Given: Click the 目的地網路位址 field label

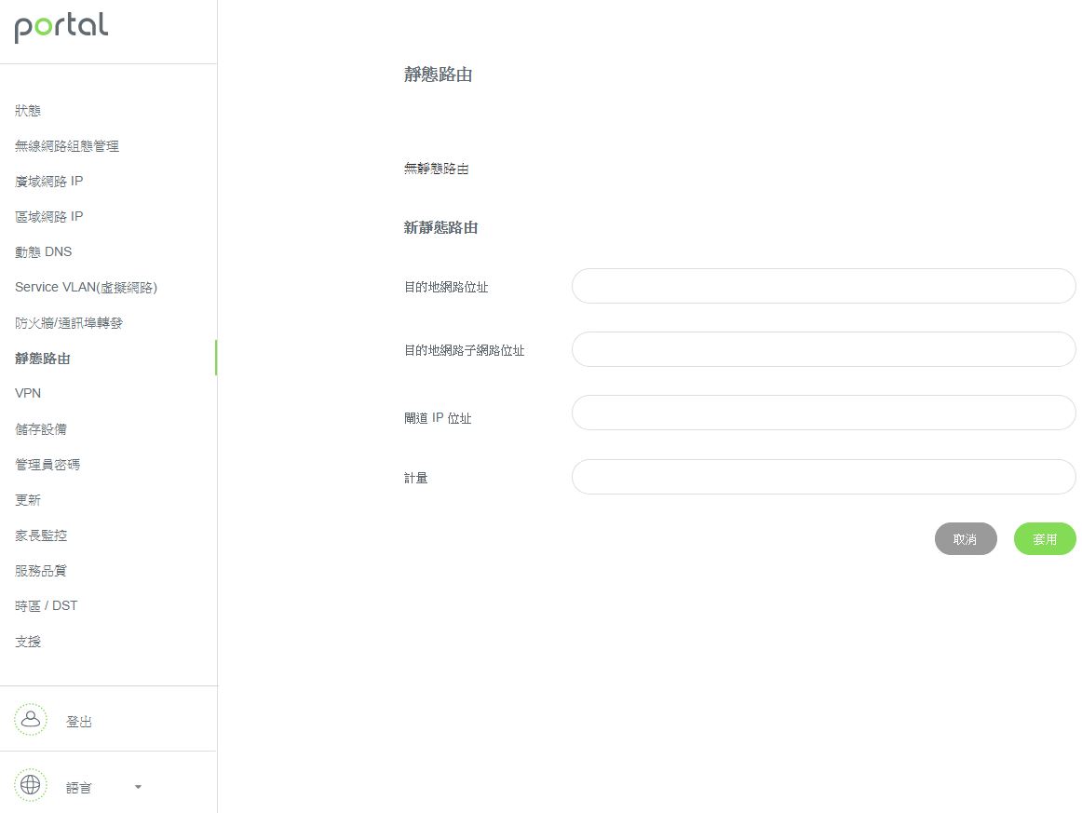Looking at the screenshot, I should 446,287.
